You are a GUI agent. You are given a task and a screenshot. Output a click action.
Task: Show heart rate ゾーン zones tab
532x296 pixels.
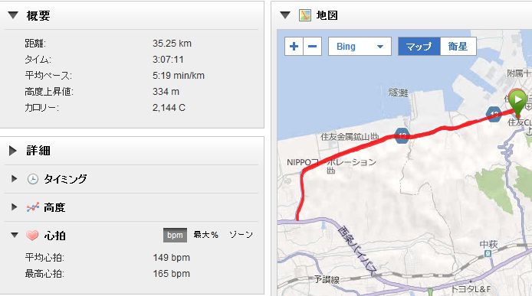241,235
